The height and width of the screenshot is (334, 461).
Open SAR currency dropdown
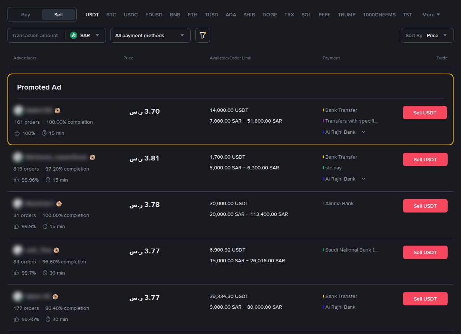click(86, 35)
